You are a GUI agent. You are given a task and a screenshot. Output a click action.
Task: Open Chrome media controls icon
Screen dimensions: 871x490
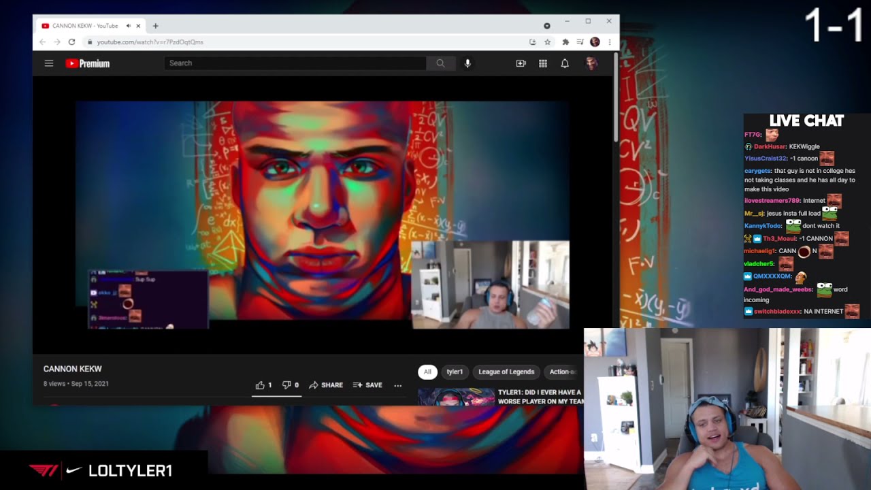pos(580,42)
